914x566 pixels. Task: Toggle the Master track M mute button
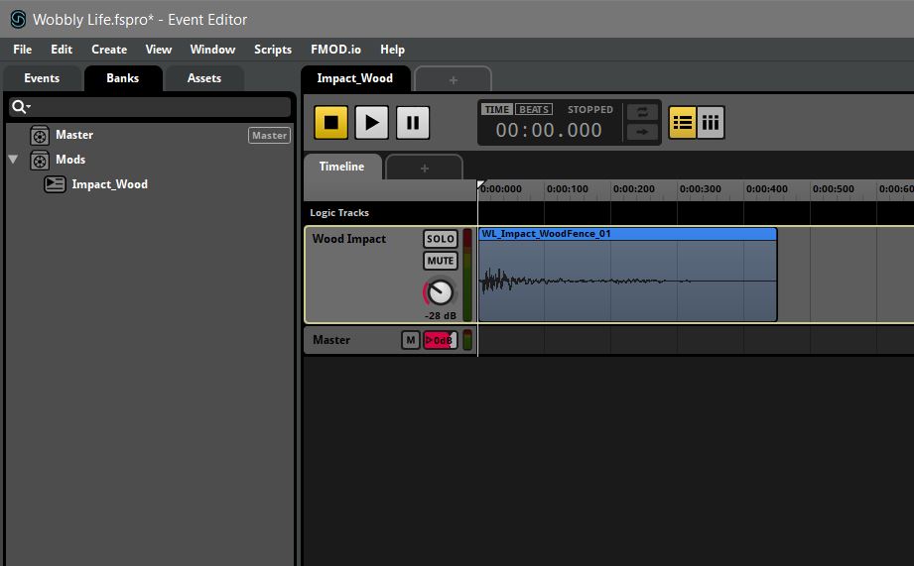coord(411,340)
